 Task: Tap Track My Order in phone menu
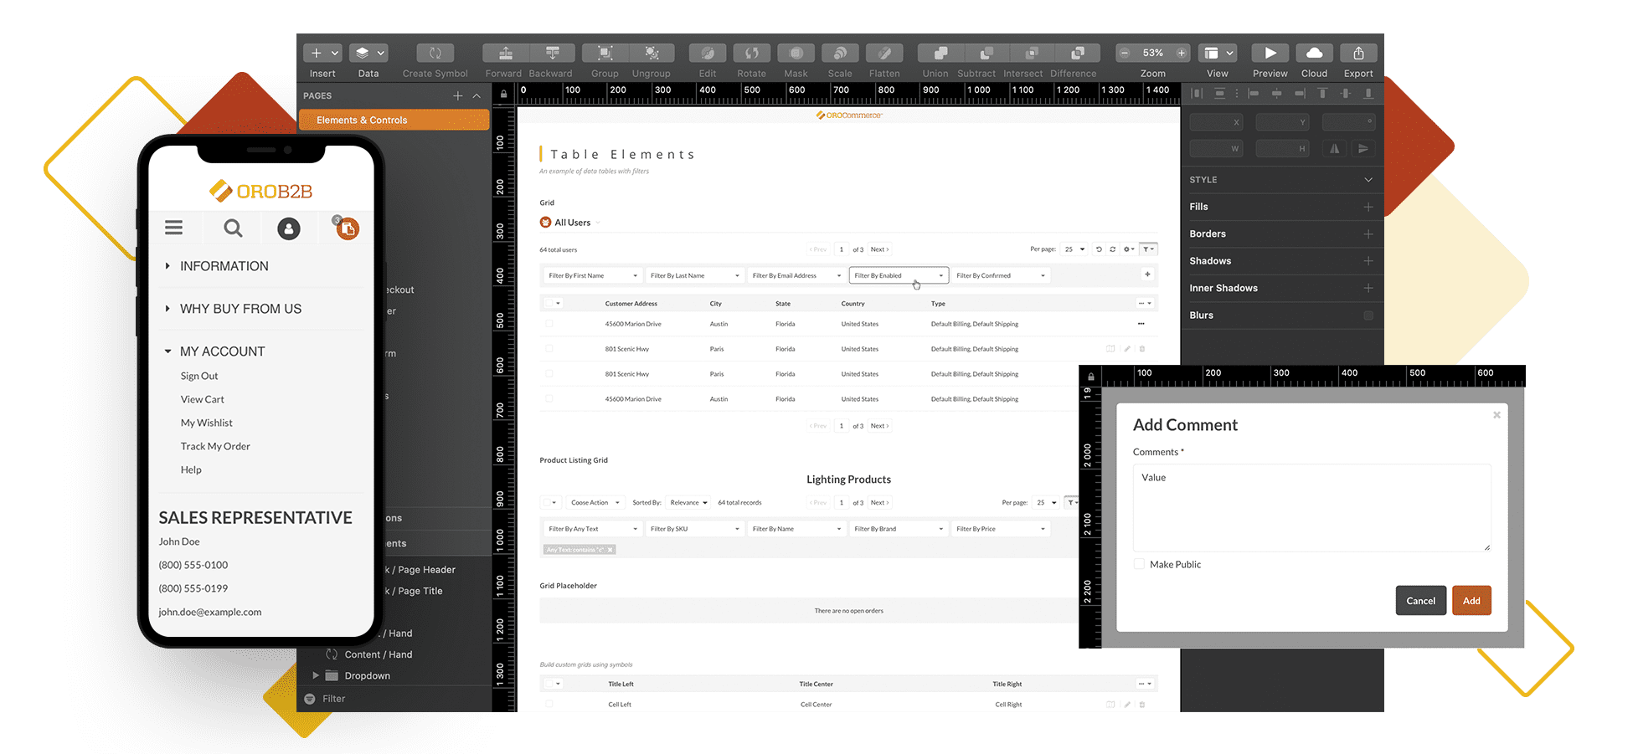[215, 447]
